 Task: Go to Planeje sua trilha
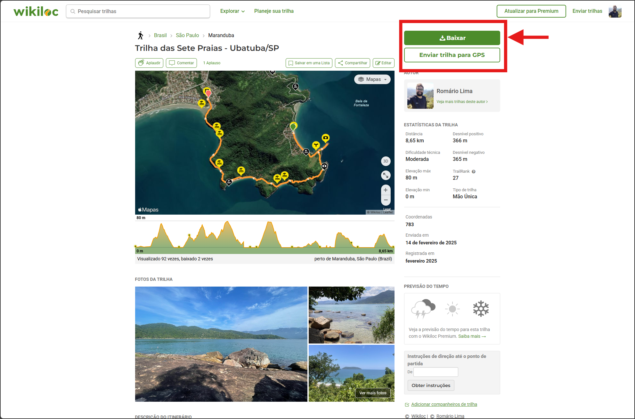[x=274, y=11]
